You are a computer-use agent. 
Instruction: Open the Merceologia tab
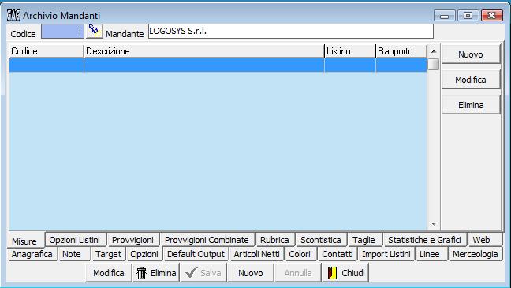coord(476,254)
